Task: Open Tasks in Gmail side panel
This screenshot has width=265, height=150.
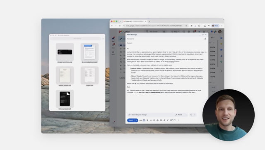Action: [222, 50]
